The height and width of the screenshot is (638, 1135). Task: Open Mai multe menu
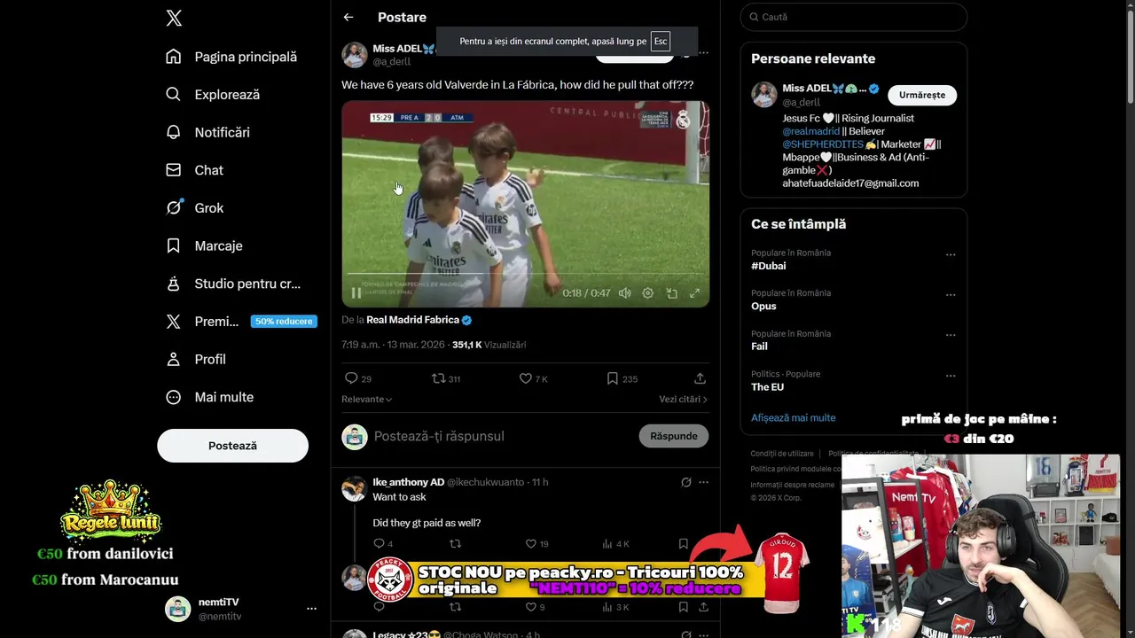point(211,397)
